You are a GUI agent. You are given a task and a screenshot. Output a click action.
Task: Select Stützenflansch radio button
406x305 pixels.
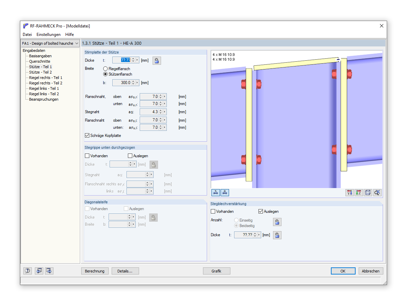pos(105,74)
